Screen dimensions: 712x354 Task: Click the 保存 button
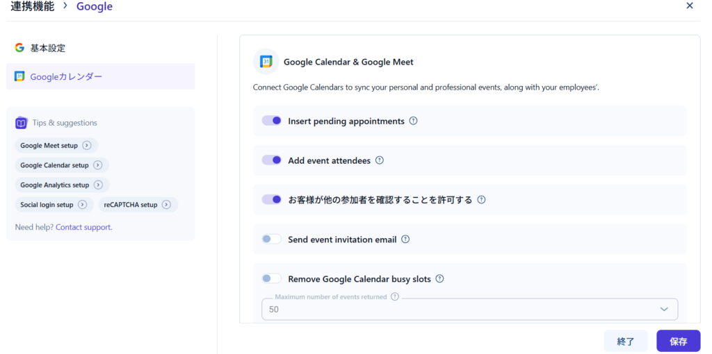tap(678, 341)
